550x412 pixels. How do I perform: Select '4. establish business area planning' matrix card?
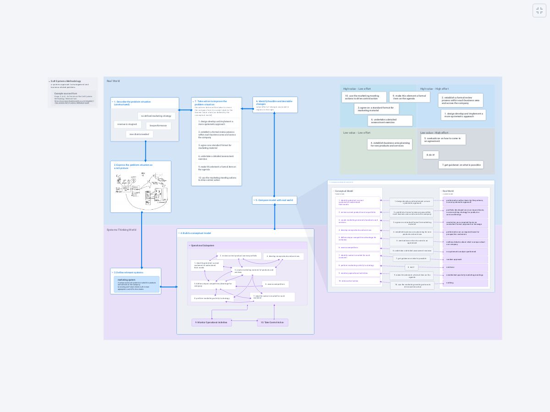point(390,144)
